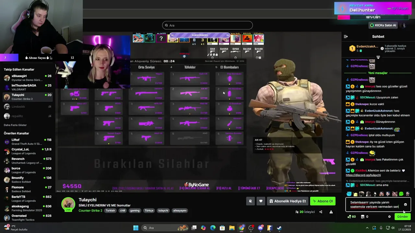Launch Copilot from taskbar
415x233 pixels.
(203, 228)
